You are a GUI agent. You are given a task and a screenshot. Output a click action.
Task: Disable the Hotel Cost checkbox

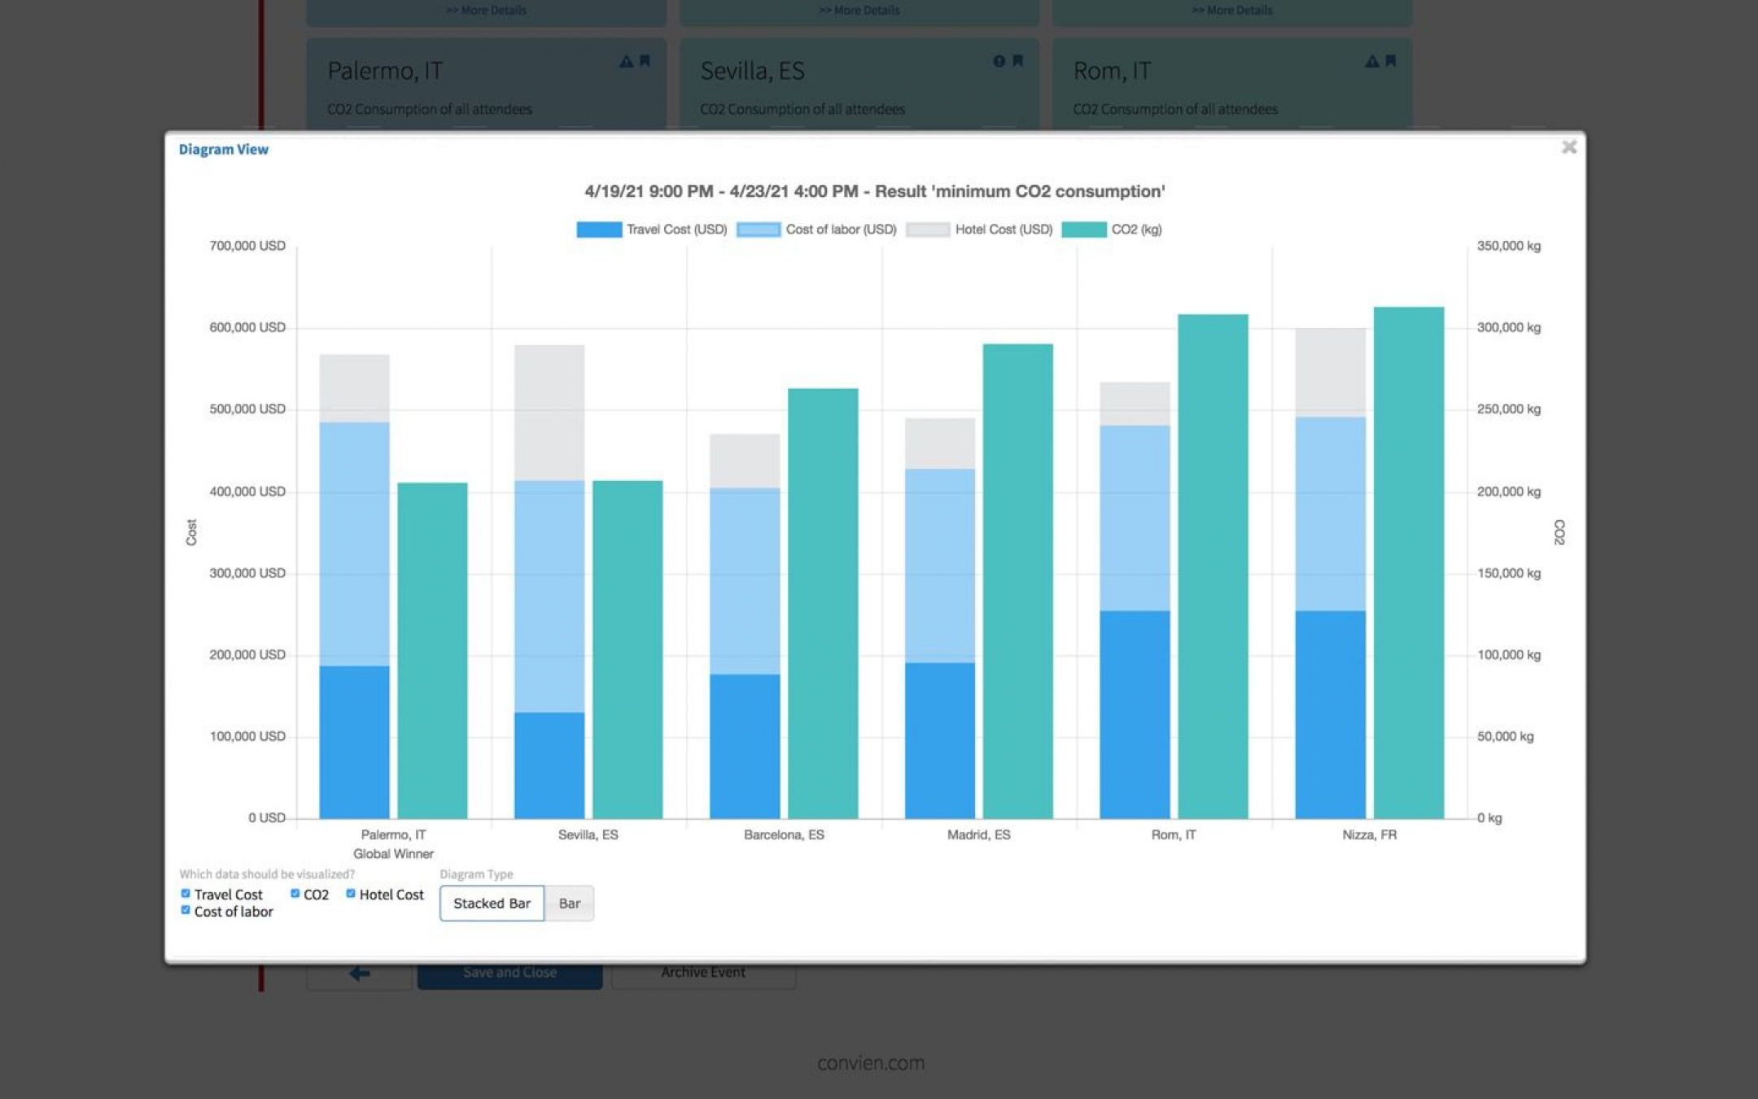(x=351, y=893)
